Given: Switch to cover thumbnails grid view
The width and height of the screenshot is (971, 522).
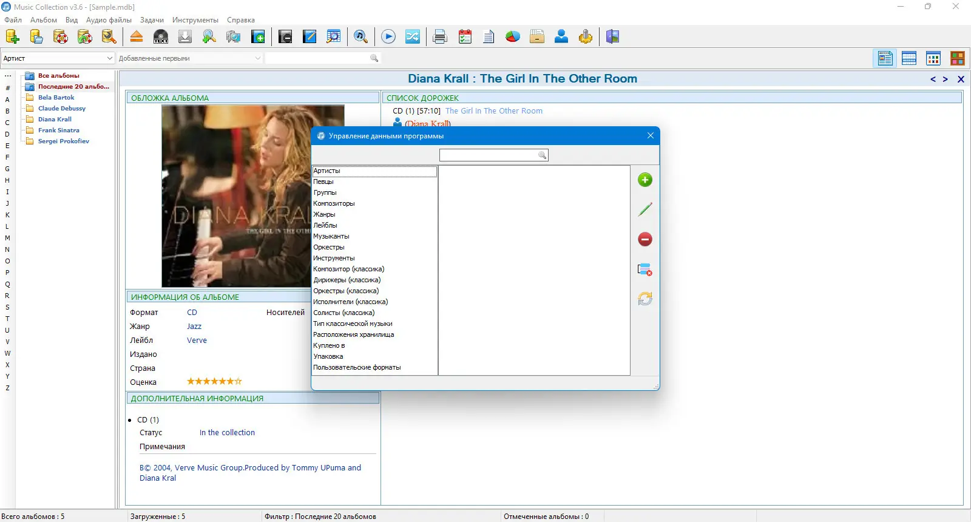Looking at the screenshot, I should point(933,58).
